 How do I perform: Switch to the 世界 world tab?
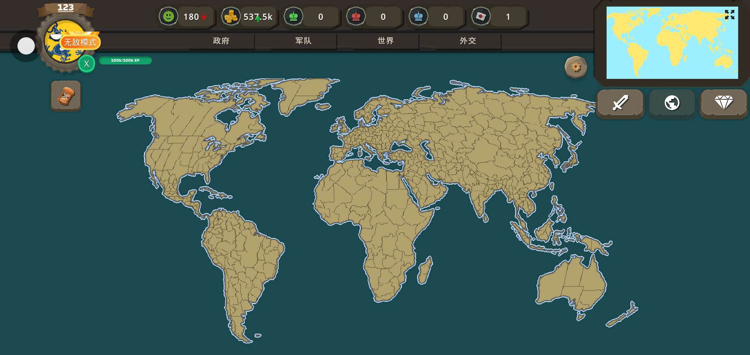click(386, 41)
